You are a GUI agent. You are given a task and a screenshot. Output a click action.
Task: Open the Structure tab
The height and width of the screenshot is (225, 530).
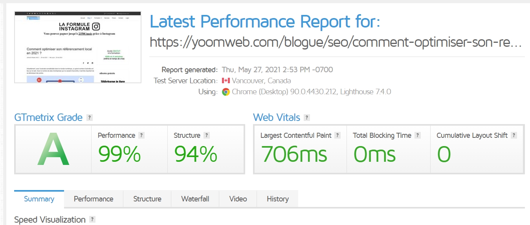point(147,199)
